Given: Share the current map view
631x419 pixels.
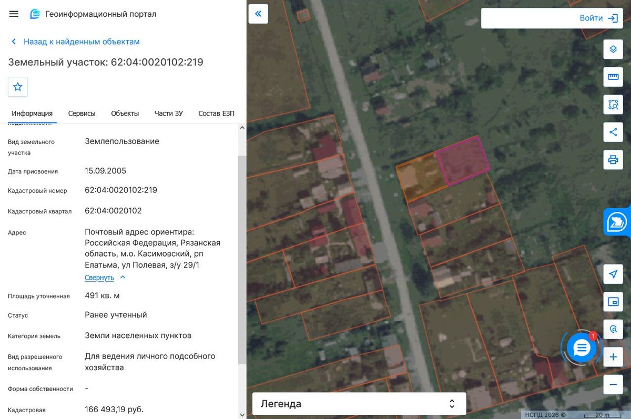Looking at the screenshot, I should pyautogui.click(x=613, y=132).
